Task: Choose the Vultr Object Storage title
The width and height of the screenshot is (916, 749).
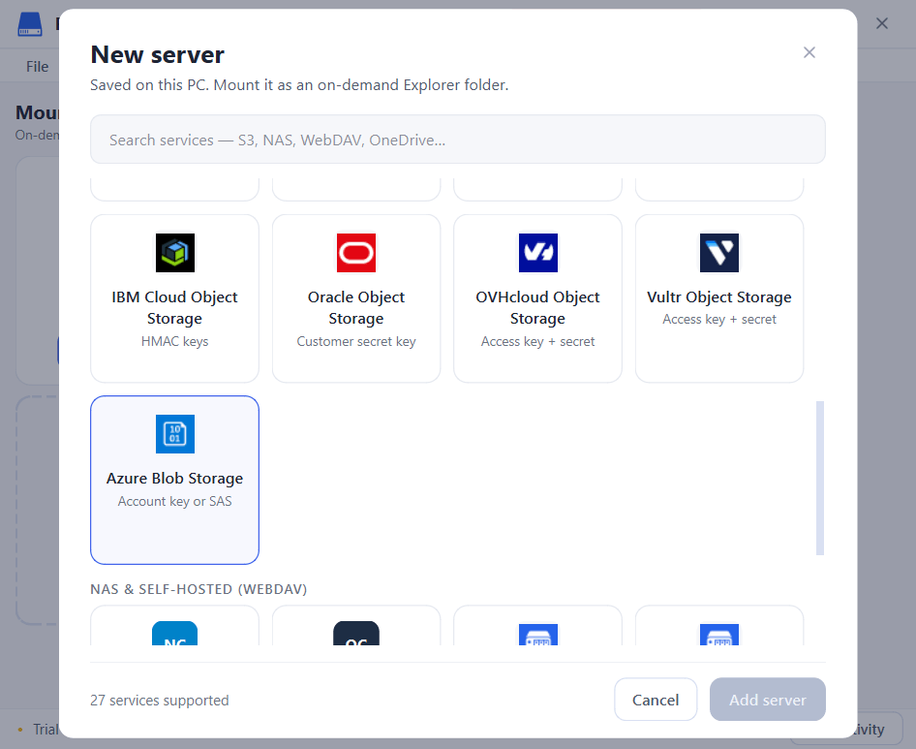Action: (x=719, y=297)
